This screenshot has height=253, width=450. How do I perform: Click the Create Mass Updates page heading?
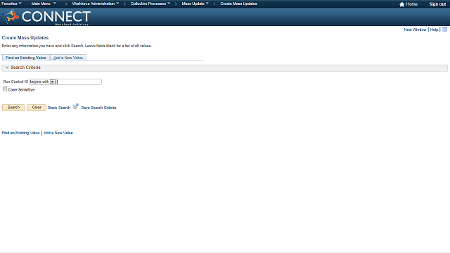25,37
